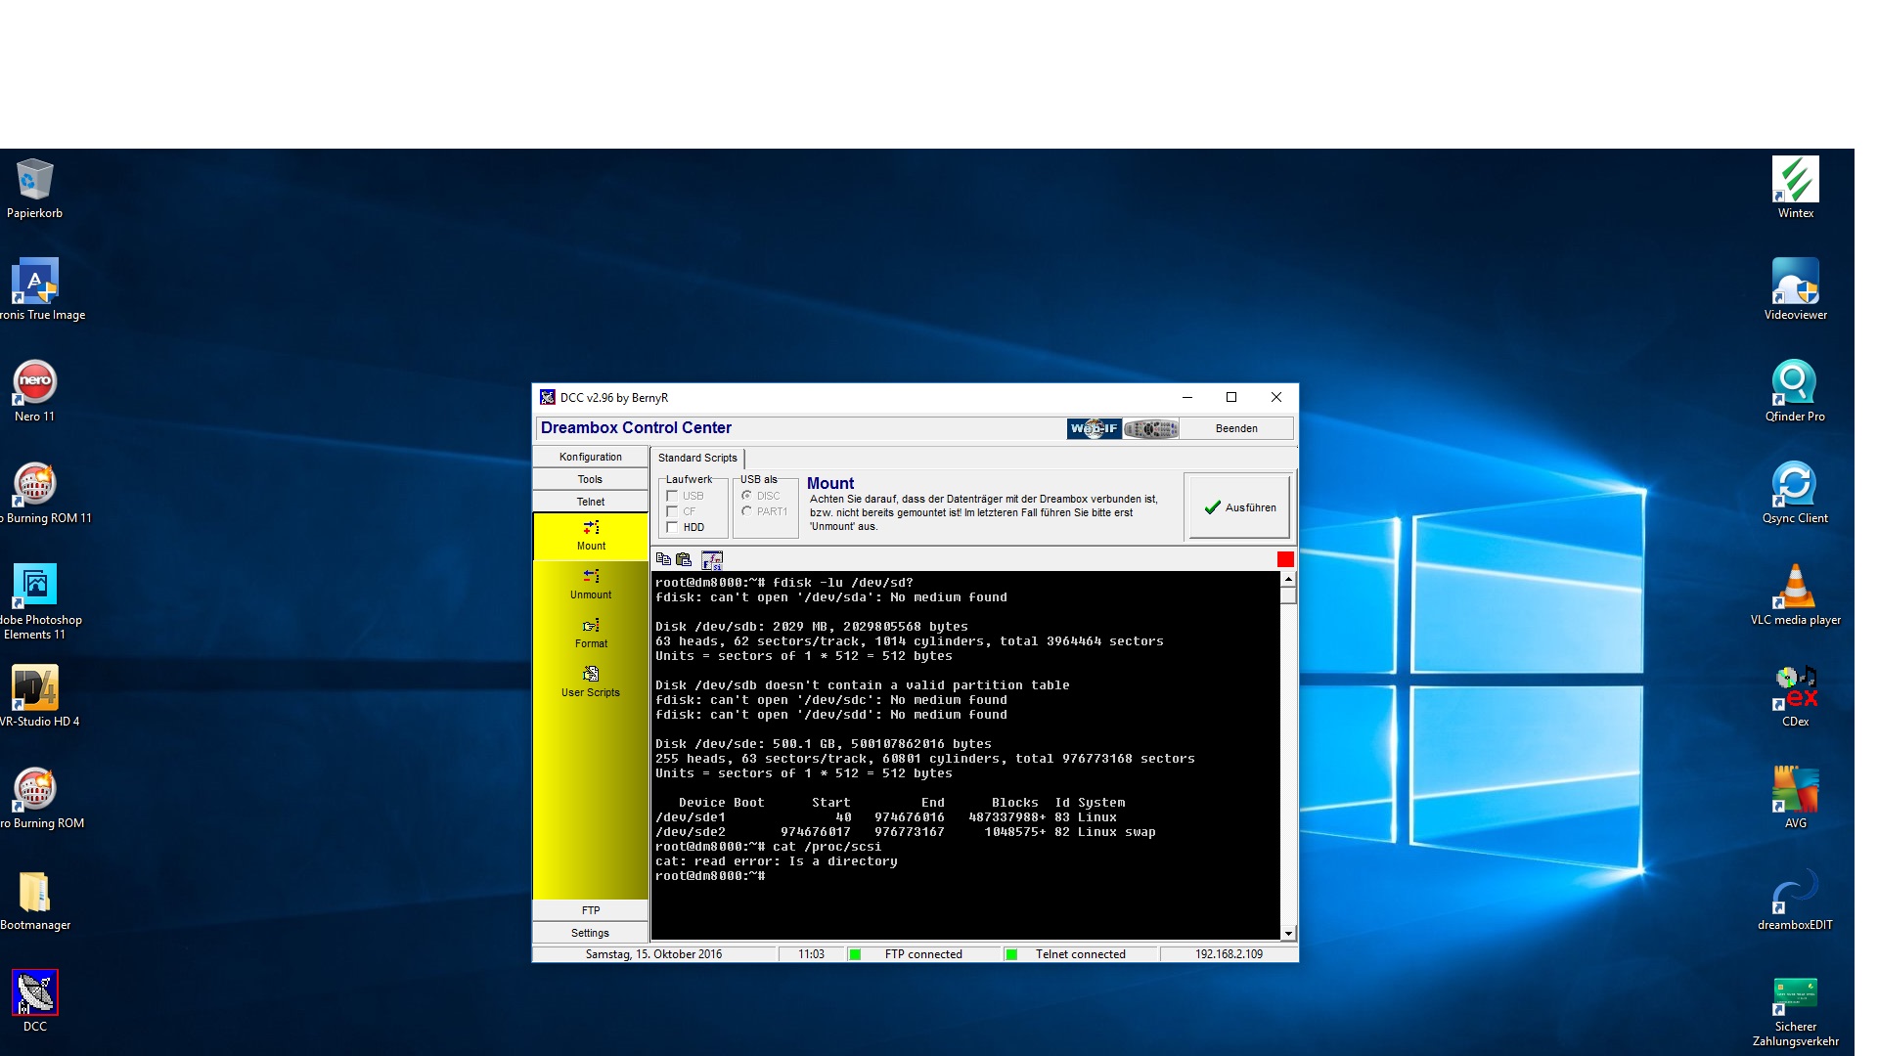Image resolution: width=1878 pixels, height=1056 pixels.
Task: Select the DCC desktop shortcut
Action: pyautogui.click(x=34, y=1001)
